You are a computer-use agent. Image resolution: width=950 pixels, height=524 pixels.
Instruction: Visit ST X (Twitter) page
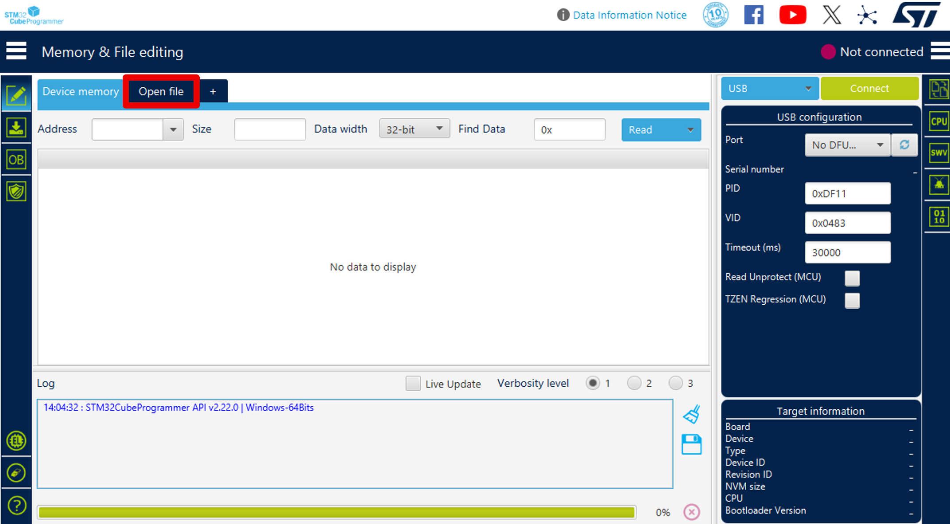coord(832,15)
